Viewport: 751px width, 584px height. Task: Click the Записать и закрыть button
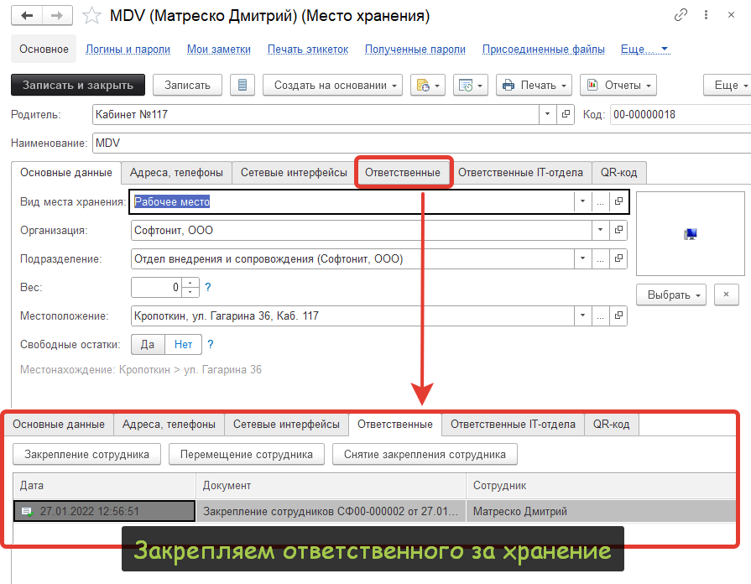click(x=78, y=85)
